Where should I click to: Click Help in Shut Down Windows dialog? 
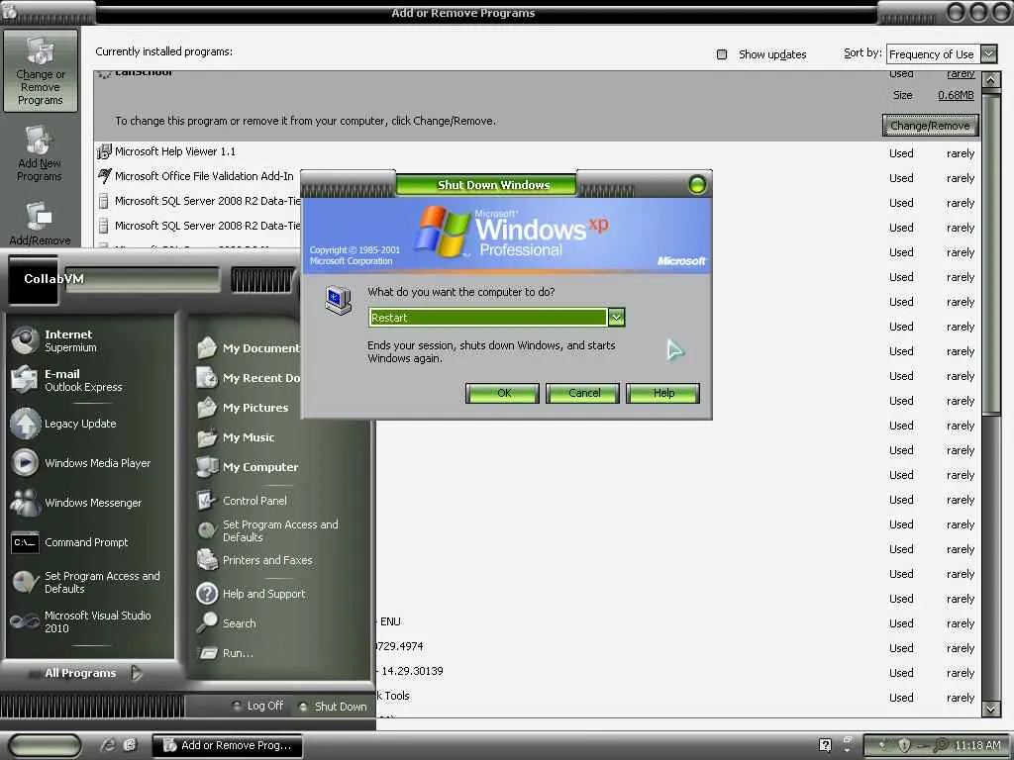[663, 393]
